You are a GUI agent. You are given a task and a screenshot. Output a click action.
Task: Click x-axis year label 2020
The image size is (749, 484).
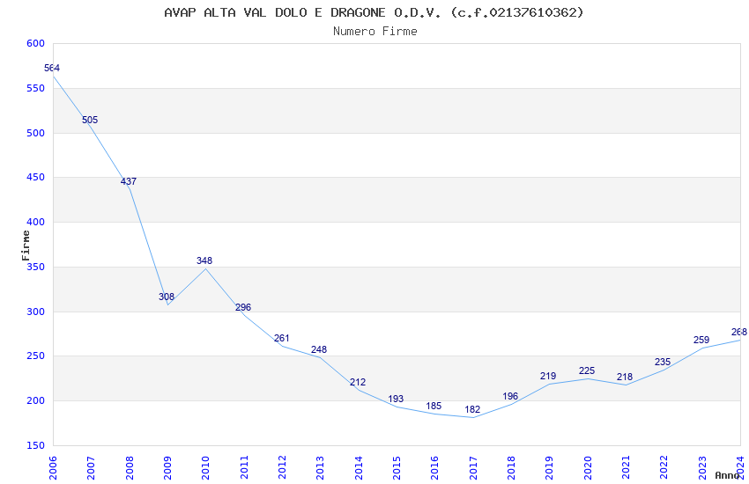[588, 468]
